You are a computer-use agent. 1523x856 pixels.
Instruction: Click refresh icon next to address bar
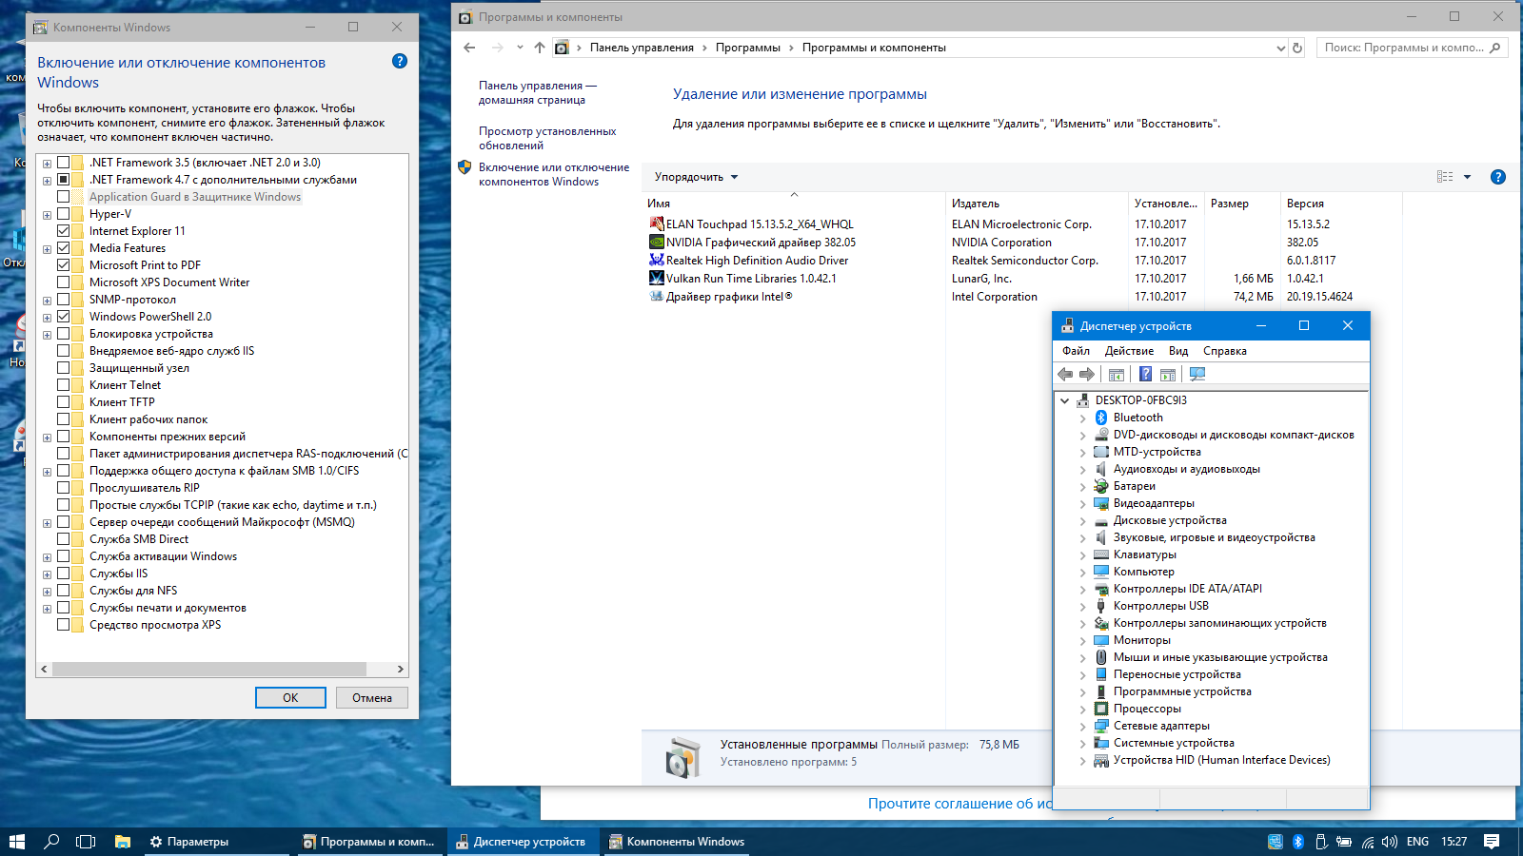coord(1297,48)
